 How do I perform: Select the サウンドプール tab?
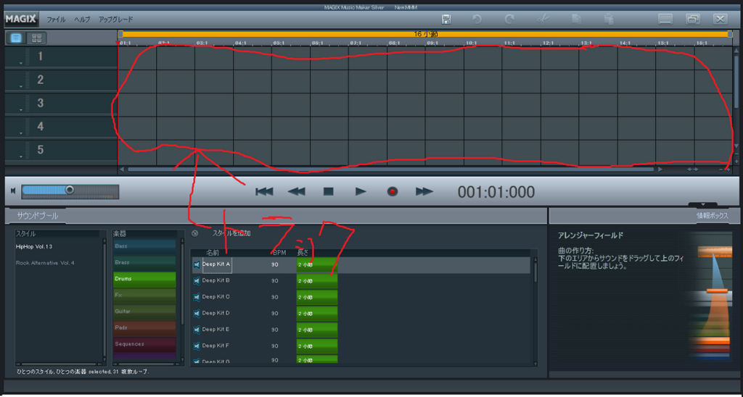click(38, 216)
